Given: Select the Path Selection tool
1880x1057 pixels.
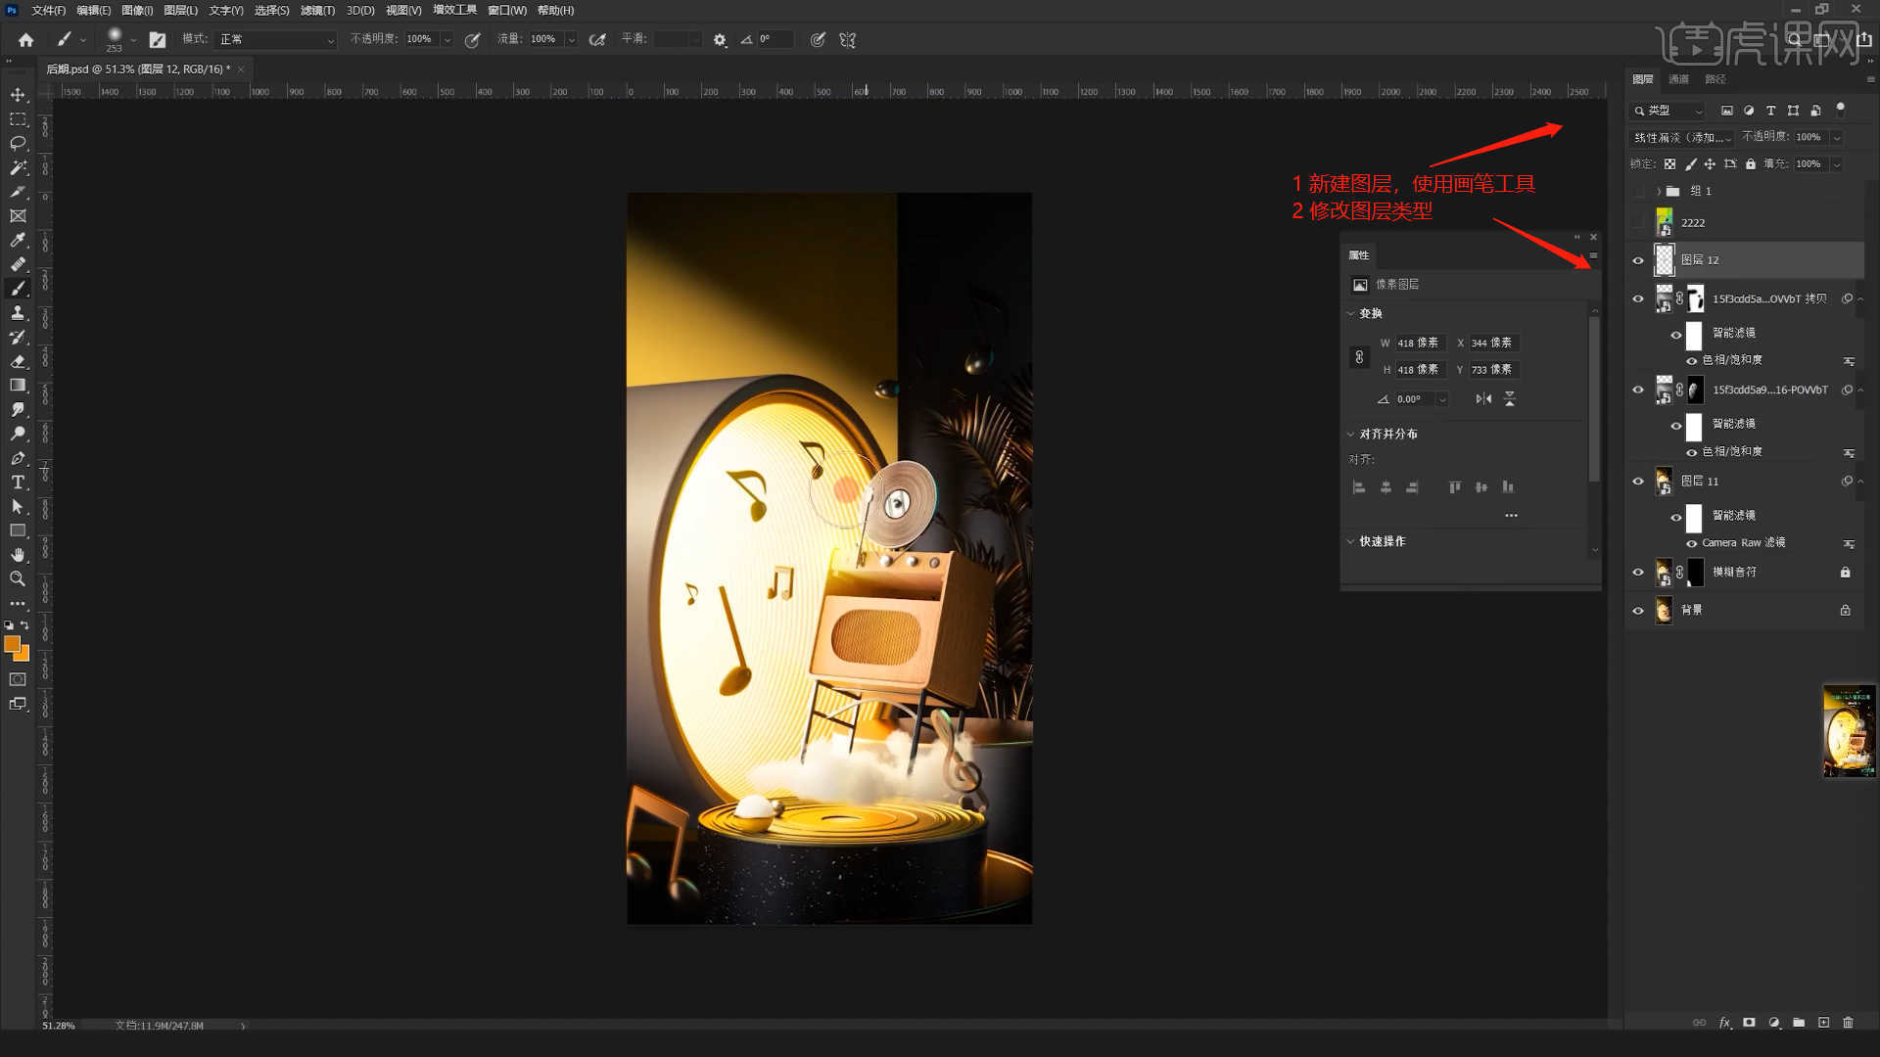Looking at the screenshot, I should click(18, 506).
